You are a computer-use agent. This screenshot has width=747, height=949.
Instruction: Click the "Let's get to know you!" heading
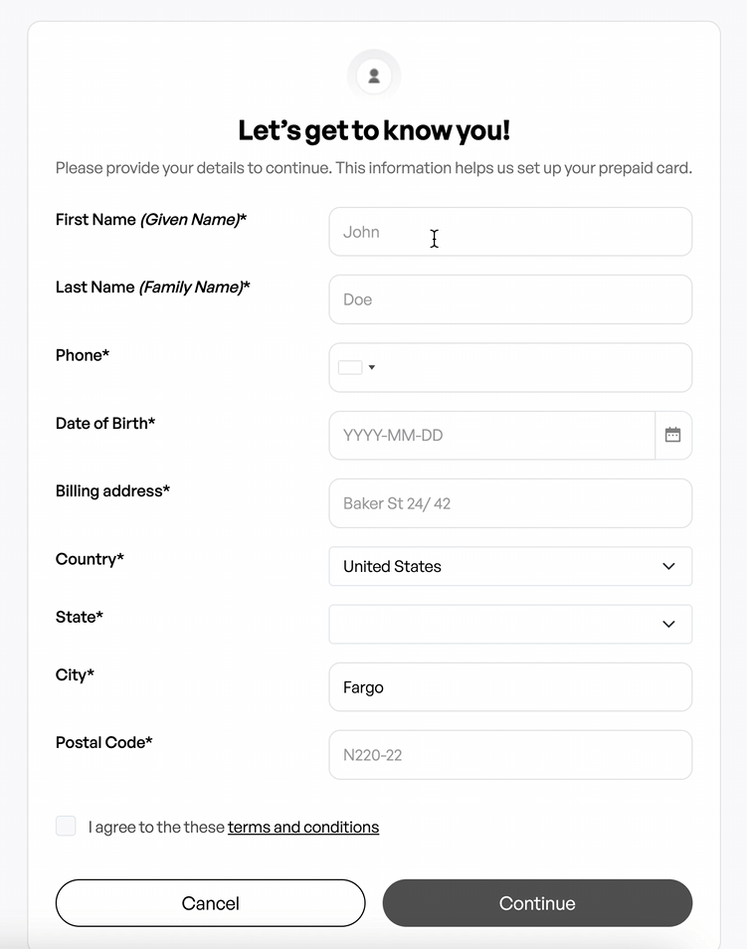tap(374, 130)
